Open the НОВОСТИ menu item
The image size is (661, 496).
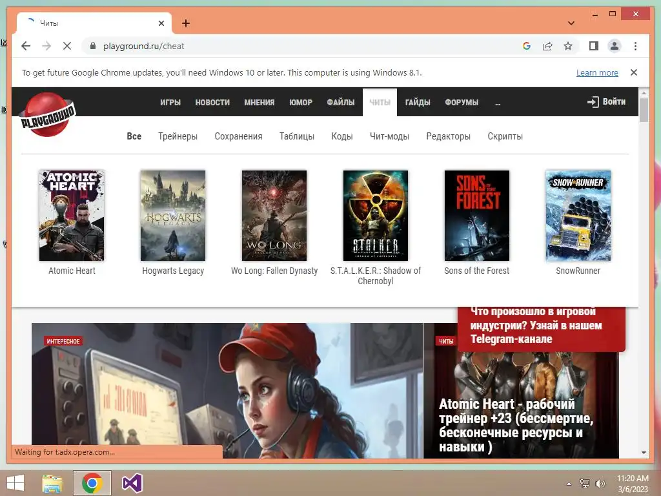point(212,103)
